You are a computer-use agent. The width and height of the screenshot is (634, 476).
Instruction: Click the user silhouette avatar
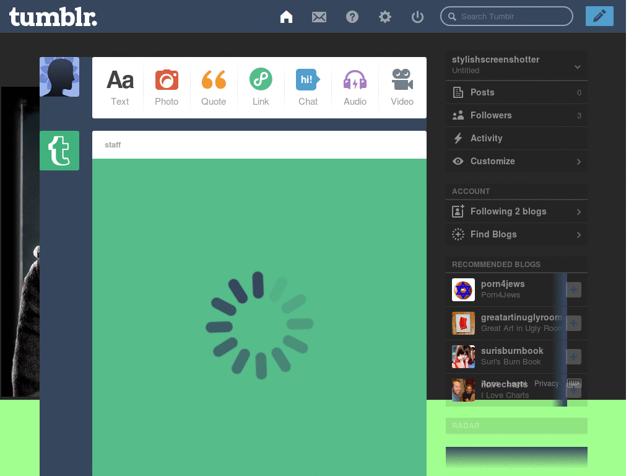(59, 77)
